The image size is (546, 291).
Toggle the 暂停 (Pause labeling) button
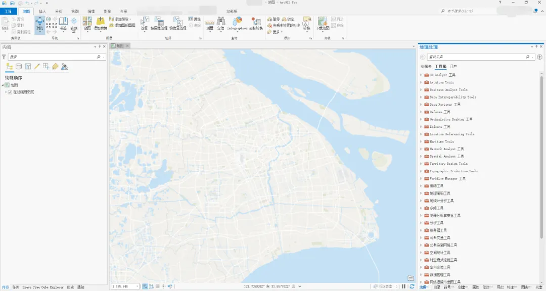tap(274, 19)
